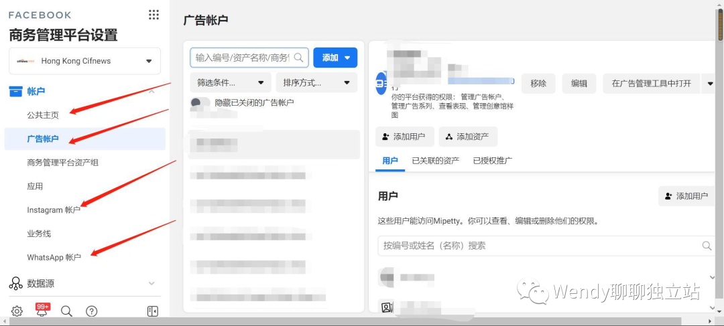
Task: Click the FACEBOOK logo text
Action: click(x=40, y=15)
